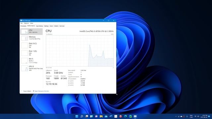Click the Disk 1 mini graph thumbnail
The height and width of the screenshot is (119, 212).
point(25,53)
